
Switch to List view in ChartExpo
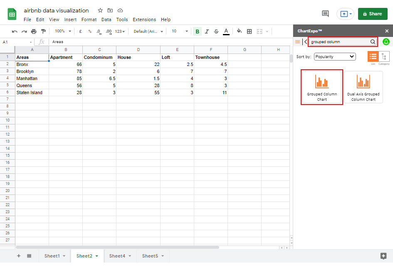point(373,56)
